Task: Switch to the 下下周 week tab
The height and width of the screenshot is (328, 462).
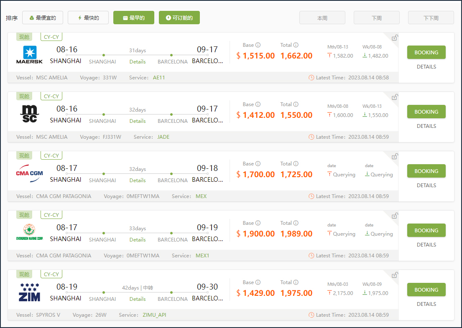Action: pos(431,18)
